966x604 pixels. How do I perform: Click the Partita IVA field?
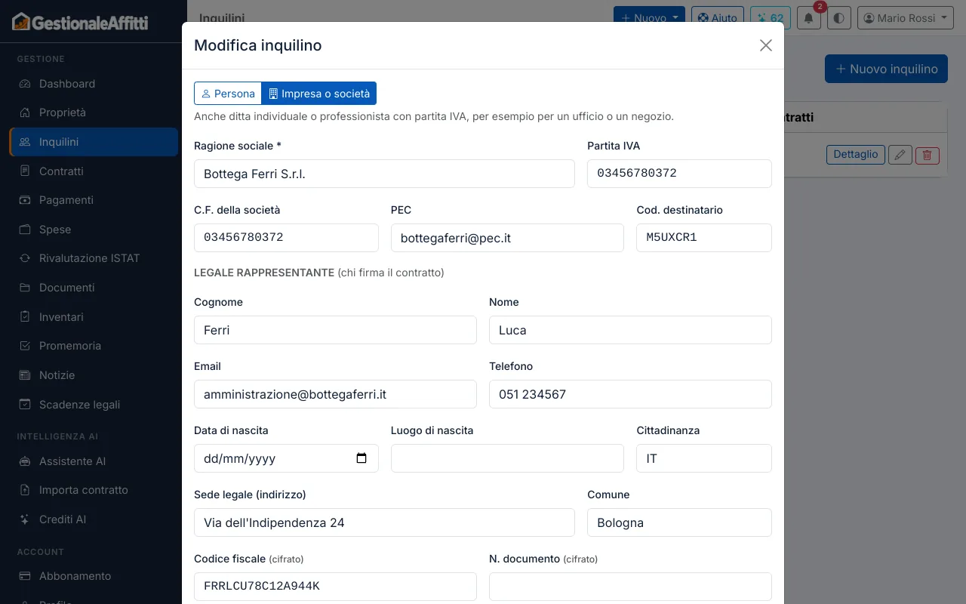(x=679, y=174)
